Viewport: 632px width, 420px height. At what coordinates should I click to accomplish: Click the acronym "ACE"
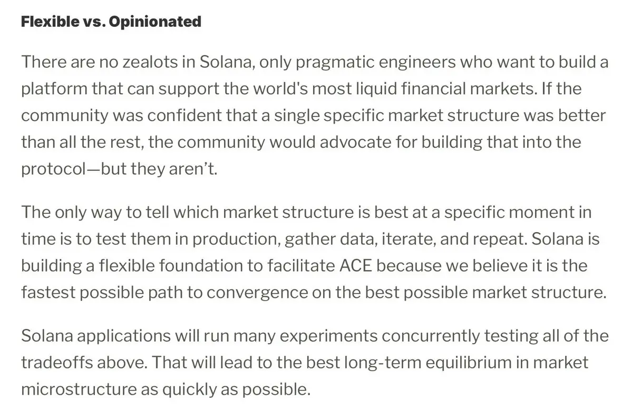pos(356,265)
